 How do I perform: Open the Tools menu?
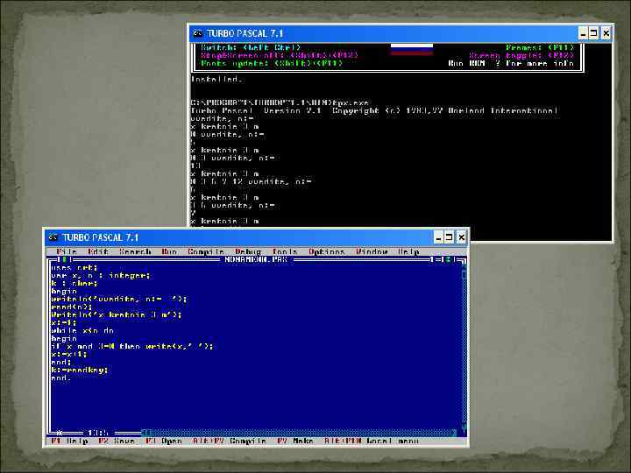click(285, 251)
